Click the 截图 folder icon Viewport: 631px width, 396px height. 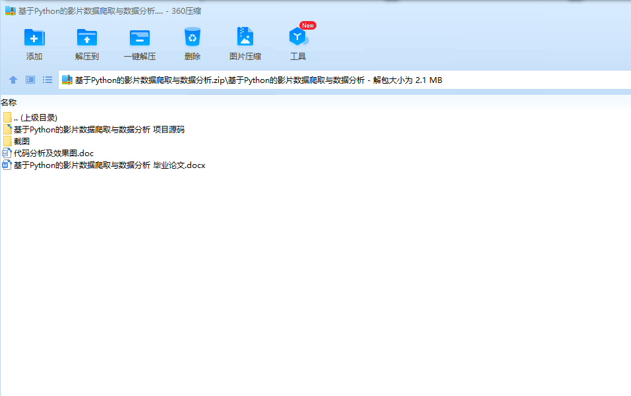[7, 141]
